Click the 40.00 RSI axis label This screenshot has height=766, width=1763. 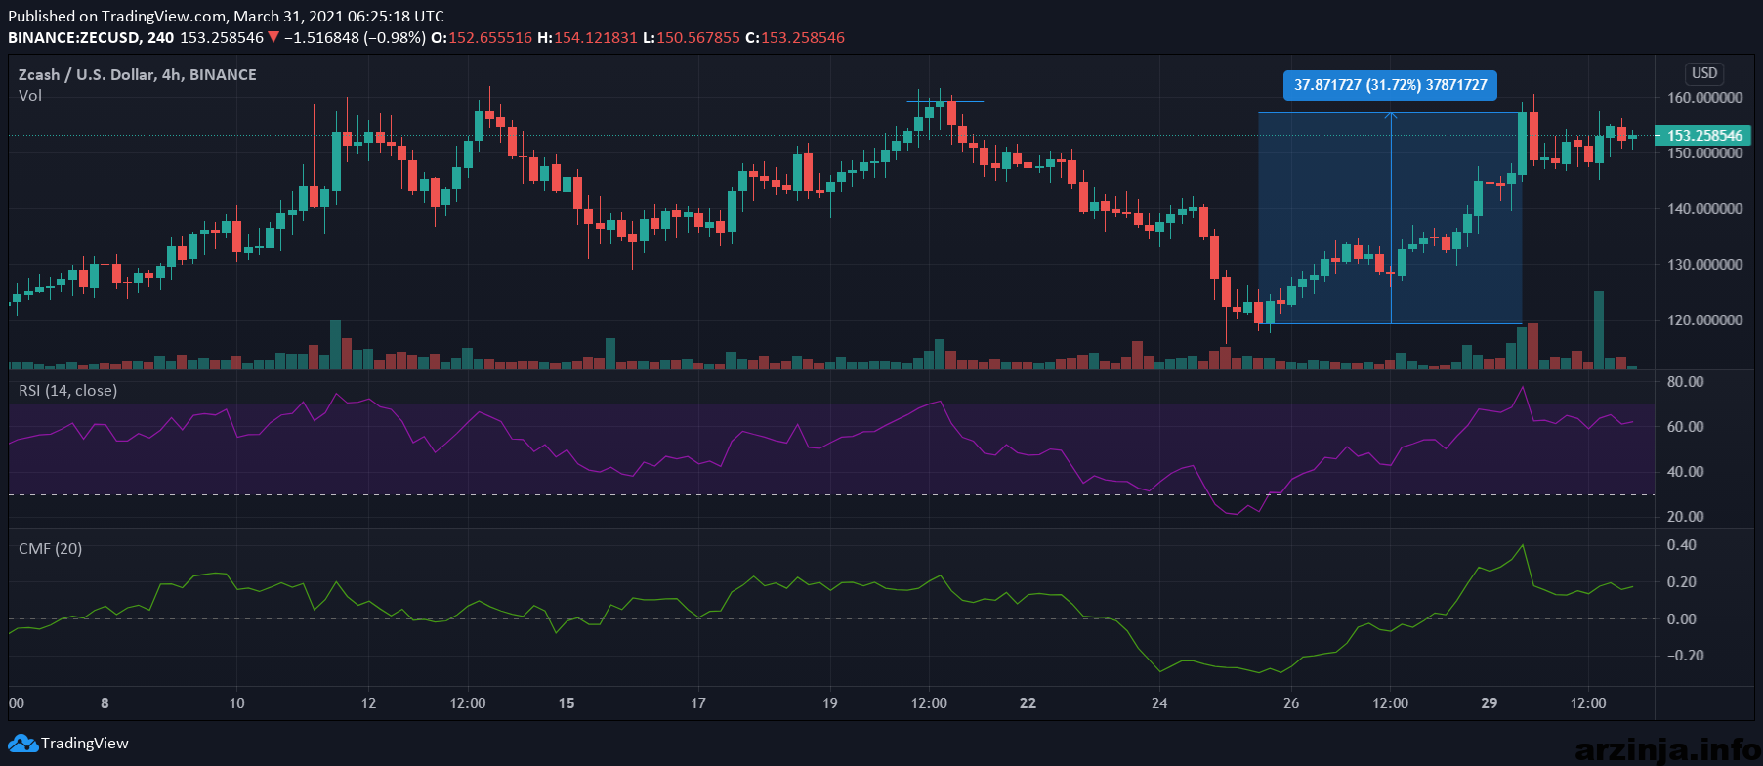click(1685, 472)
